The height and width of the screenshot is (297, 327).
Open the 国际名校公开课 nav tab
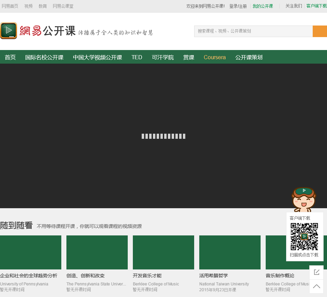44,57
